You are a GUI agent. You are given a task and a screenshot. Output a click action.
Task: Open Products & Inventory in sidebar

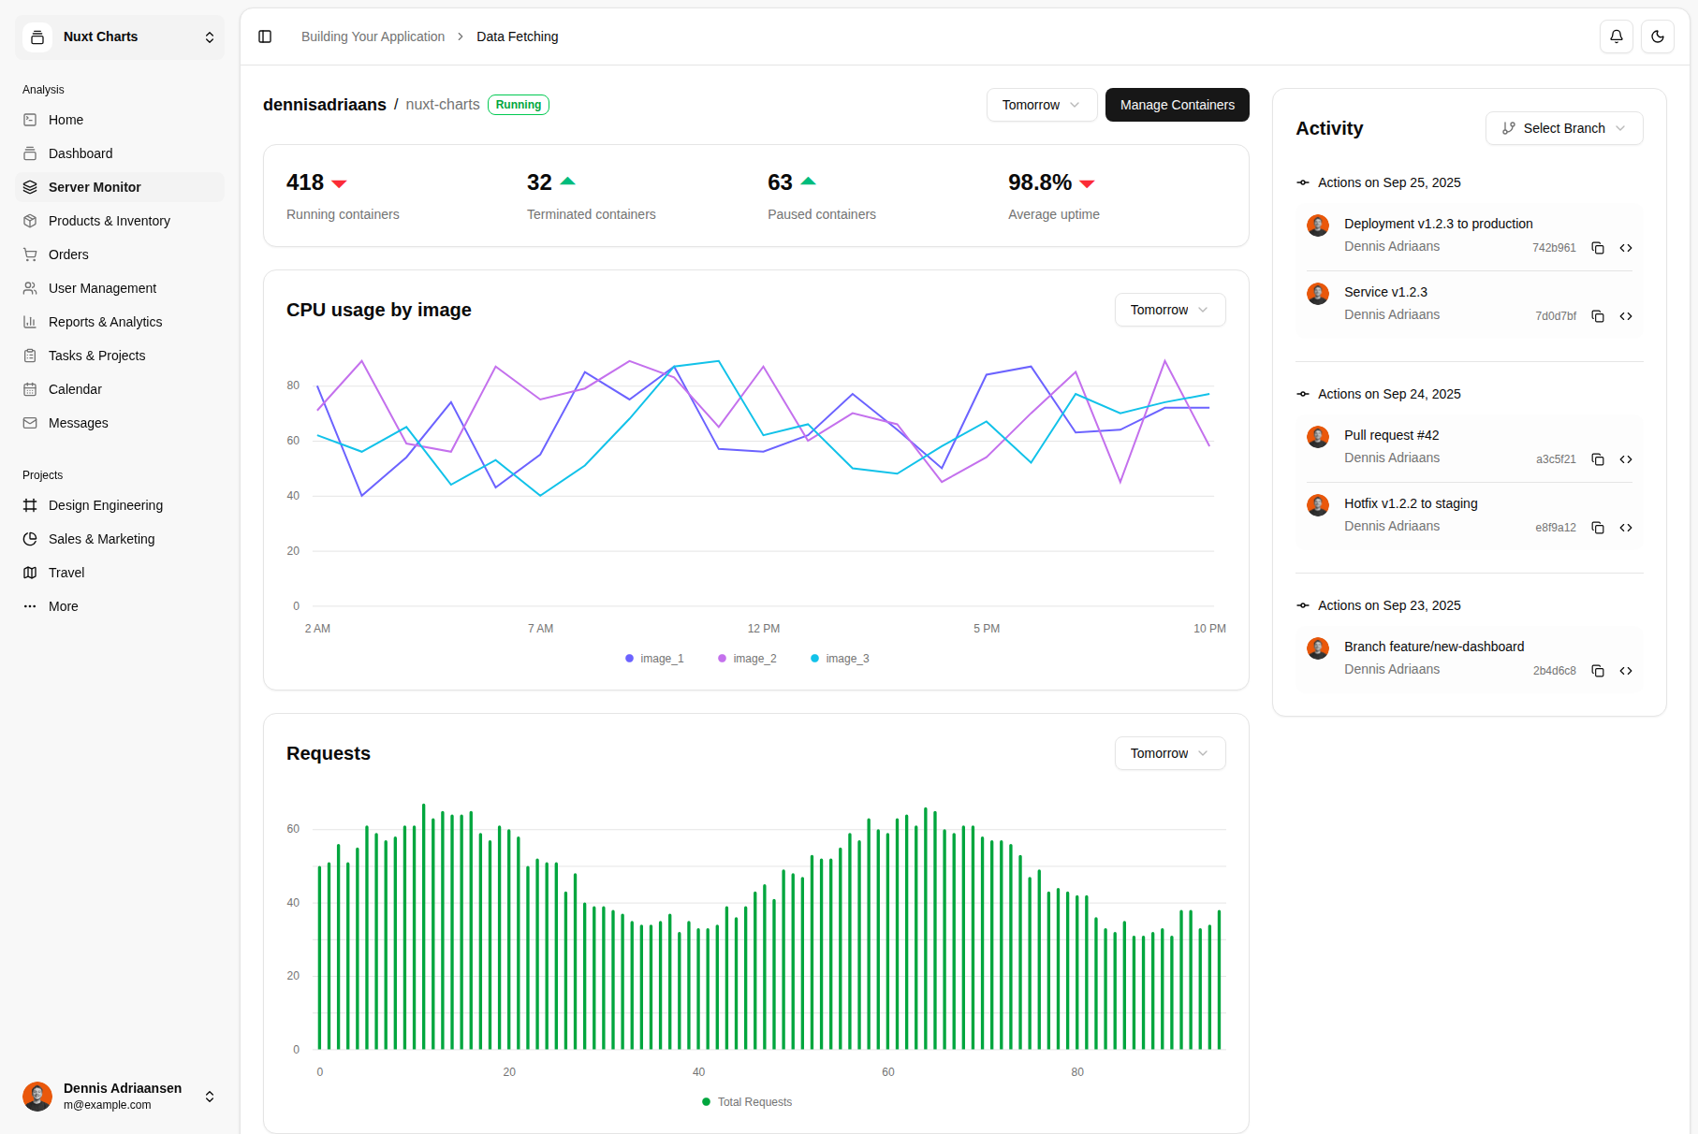coord(109,221)
